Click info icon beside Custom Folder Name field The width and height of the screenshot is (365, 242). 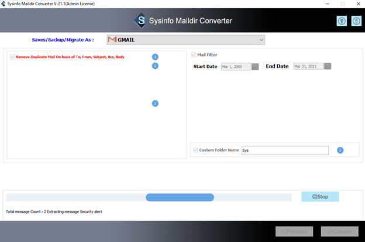340,150
